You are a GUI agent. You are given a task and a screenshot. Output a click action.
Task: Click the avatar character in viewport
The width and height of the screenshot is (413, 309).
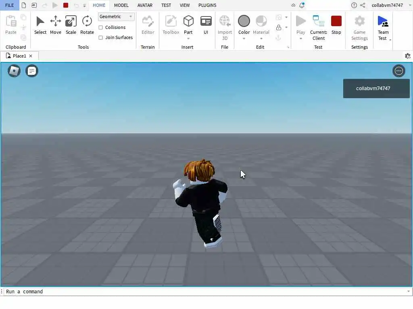click(x=201, y=204)
